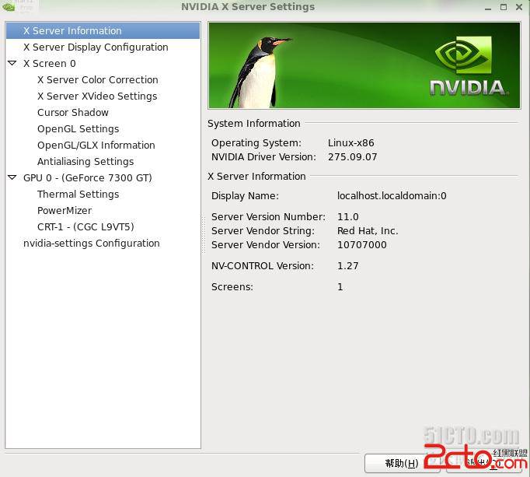The width and height of the screenshot is (530, 477).
Task: Maximize the NVIDIA X Server Settings window
Action: (504, 7)
